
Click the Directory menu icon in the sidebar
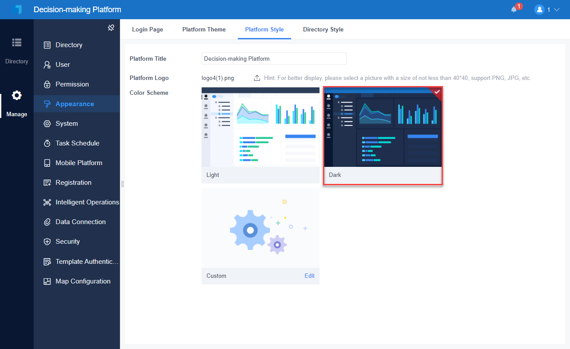(47, 45)
